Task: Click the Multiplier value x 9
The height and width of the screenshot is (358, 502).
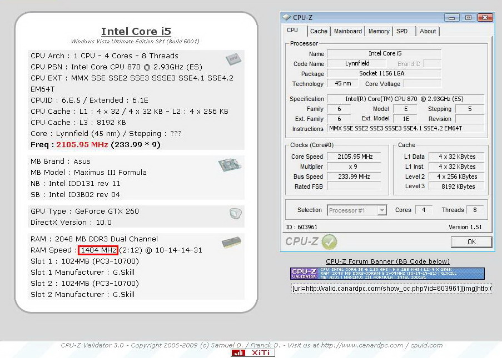Action: click(355, 167)
